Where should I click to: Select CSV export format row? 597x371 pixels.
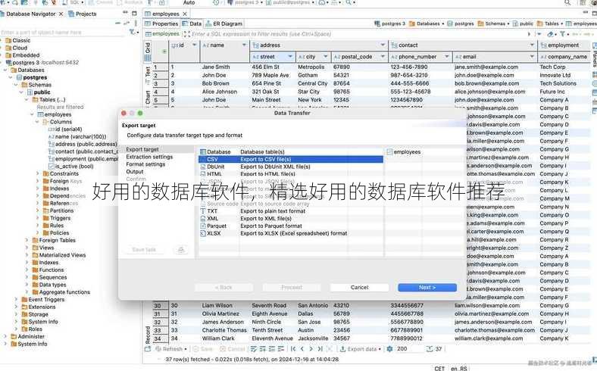coord(290,160)
